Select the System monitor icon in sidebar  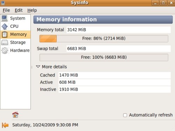[5, 18]
